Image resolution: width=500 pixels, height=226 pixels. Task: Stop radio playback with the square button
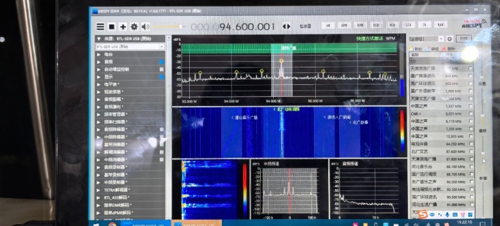pos(112,27)
